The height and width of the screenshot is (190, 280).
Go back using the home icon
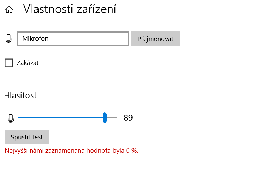(x=9, y=10)
